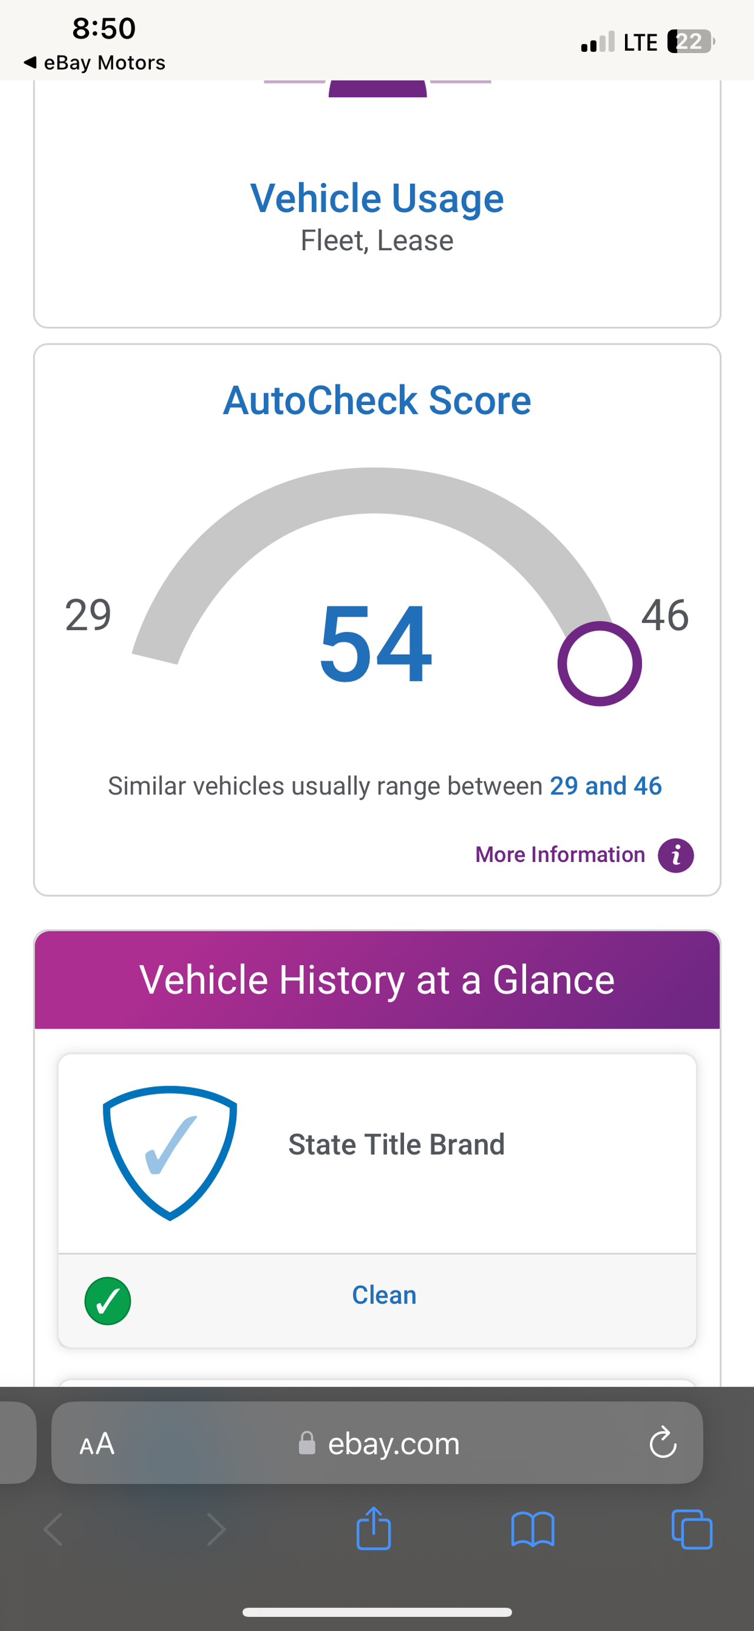Tap the padlock icon in the address bar
The image size is (754, 1631).
point(306,1444)
